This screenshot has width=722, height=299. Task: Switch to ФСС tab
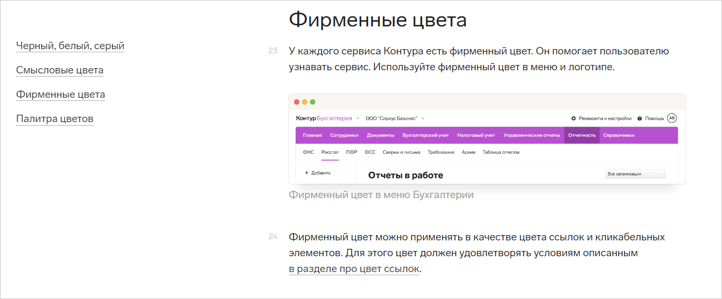coord(370,152)
